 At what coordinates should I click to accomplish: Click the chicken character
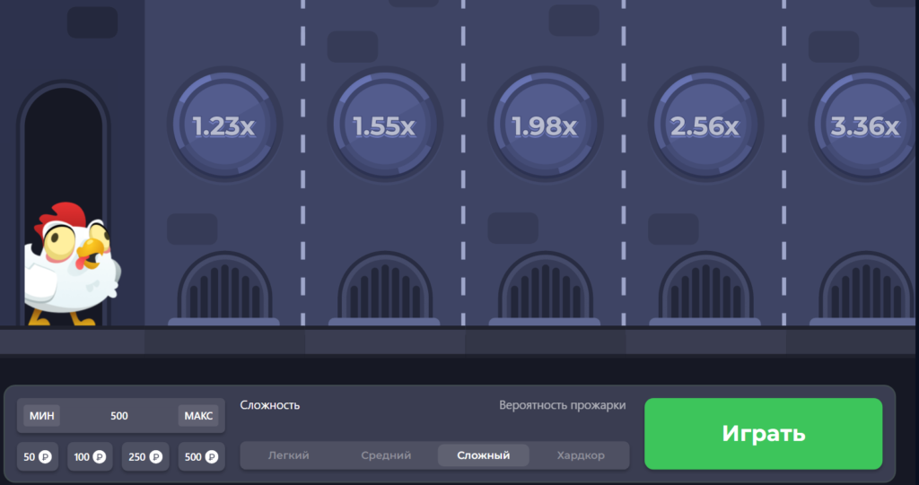pos(70,264)
